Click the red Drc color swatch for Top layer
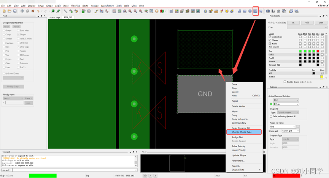Screen dimensions: 329x178 318,51
